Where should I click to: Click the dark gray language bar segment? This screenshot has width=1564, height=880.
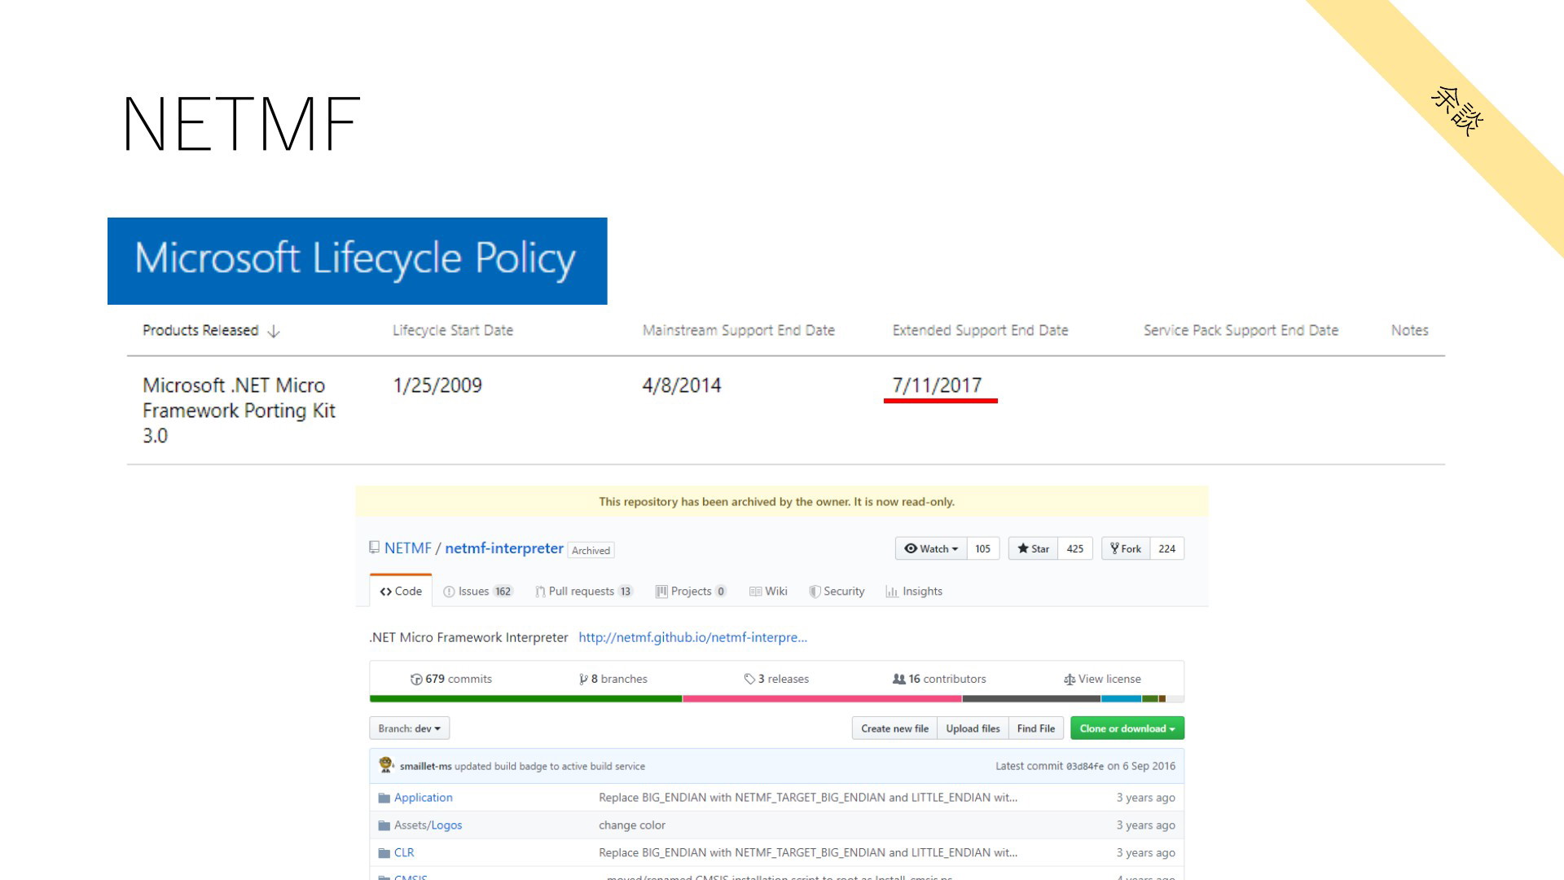pos(1031,698)
